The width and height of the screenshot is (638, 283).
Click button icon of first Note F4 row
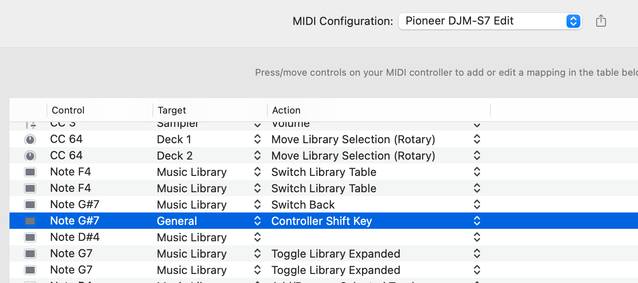point(30,172)
